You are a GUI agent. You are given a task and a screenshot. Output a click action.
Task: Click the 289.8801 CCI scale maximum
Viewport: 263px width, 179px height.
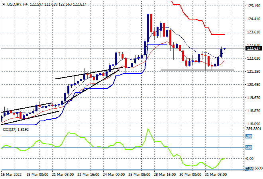[x=254, y=129]
